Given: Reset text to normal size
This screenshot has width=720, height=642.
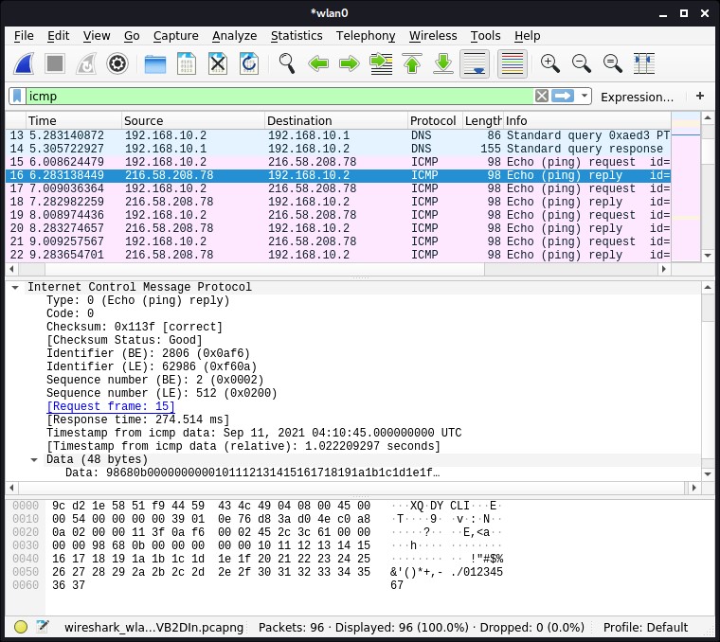Looking at the screenshot, I should click(x=613, y=63).
